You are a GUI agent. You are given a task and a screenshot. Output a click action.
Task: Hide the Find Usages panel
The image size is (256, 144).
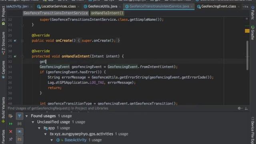(x=246, y=108)
